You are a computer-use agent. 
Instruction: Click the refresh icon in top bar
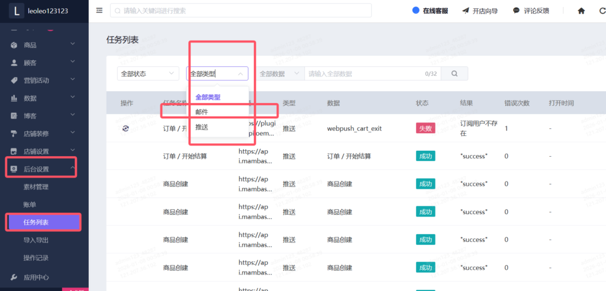(602, 11)
